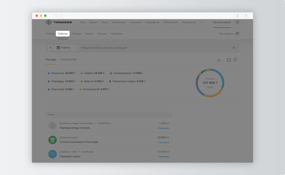The image size is (285, 175).
Task: Switch to donut chart view icon
Action: click(x=229, y=60)
